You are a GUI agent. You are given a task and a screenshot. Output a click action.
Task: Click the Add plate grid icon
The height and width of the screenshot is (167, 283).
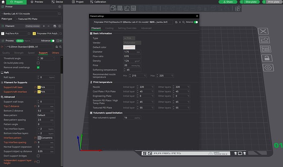click(x=120, y=8)
